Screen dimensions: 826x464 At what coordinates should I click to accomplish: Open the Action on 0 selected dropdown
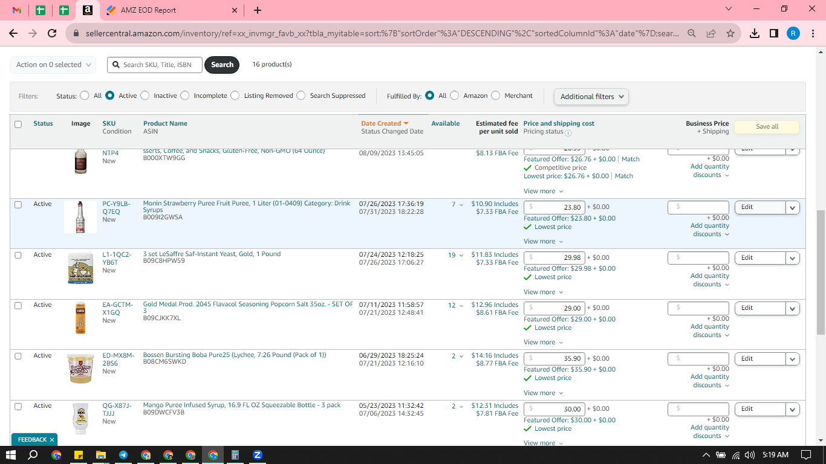[x=53, y=65]
